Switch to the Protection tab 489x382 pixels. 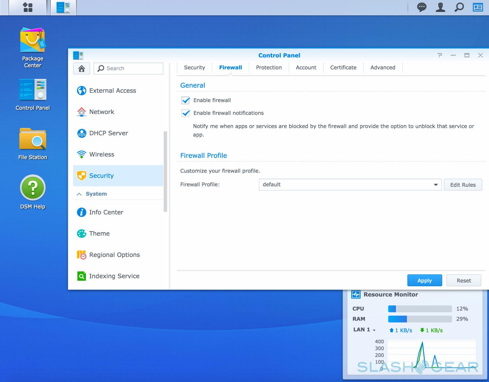tap(269, 68)
